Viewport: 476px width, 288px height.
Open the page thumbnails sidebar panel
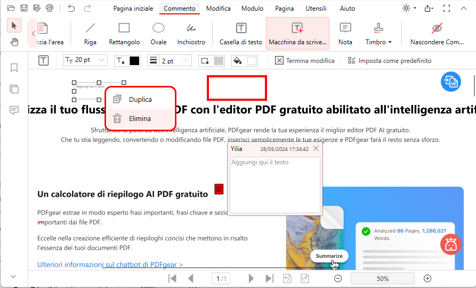click(14, 89)
